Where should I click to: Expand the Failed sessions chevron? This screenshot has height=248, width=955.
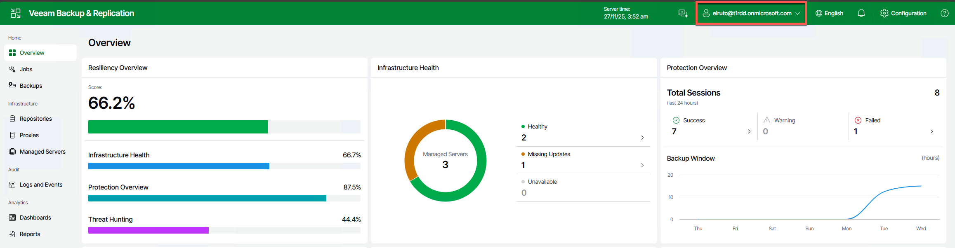[x=931, y=131]
